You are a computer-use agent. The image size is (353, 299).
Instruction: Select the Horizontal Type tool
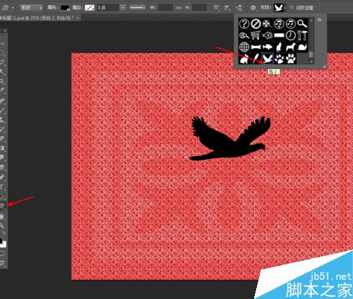click(2, 187)
